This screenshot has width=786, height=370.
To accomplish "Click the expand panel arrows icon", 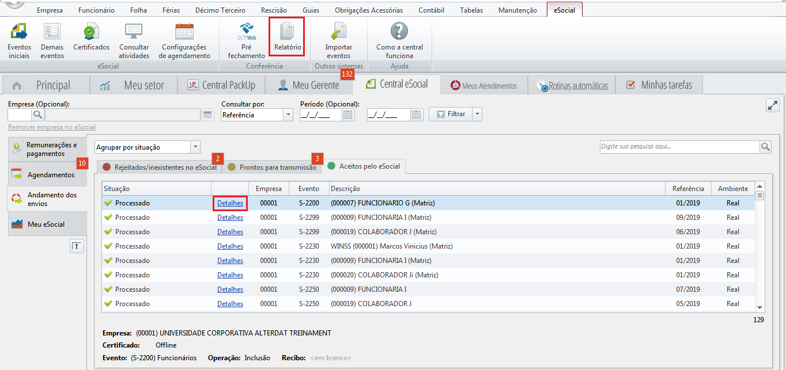I will pos(772,105).
